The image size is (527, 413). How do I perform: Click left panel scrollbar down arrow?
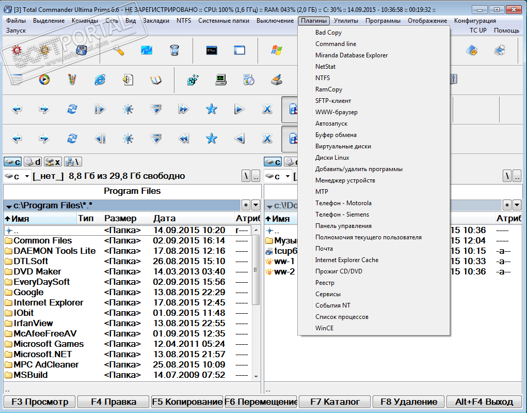coord(256,377)
